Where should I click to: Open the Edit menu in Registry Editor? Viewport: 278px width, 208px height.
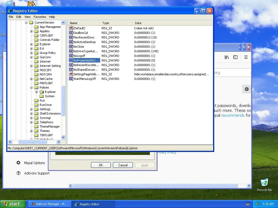(x=19, y=17)
